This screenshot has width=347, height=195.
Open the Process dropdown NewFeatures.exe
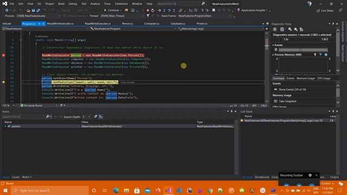pyautogui.click(x=38, y=16)
